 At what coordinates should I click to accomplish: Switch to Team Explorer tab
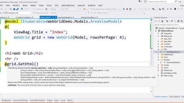[175, 97]
